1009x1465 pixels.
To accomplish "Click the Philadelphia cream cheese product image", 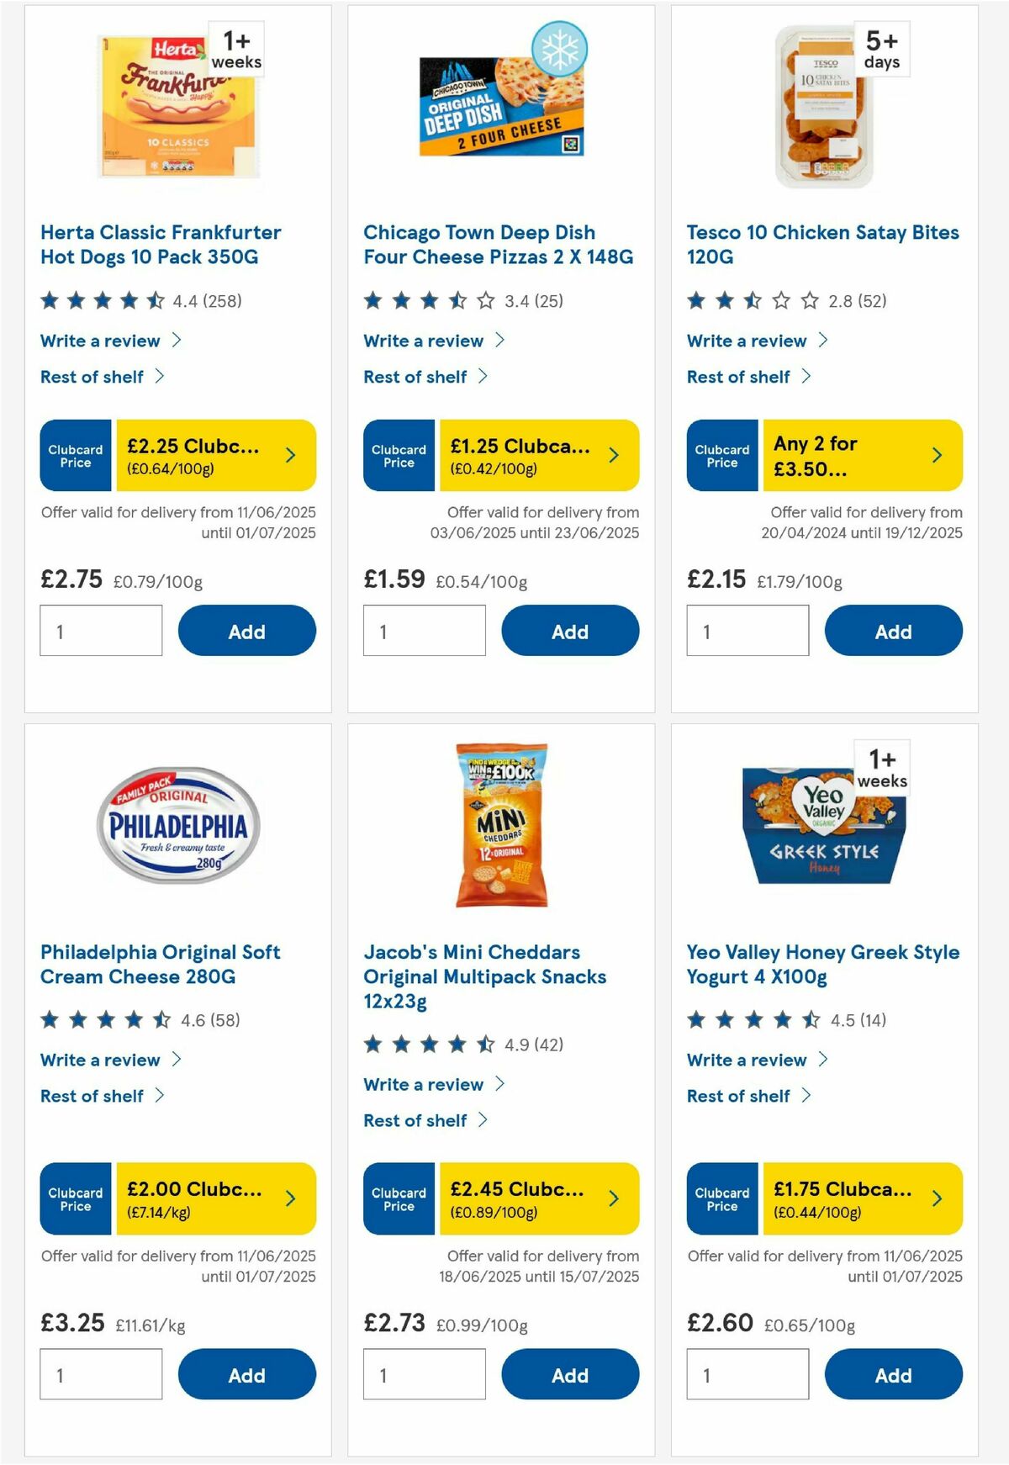I will 178,824.
